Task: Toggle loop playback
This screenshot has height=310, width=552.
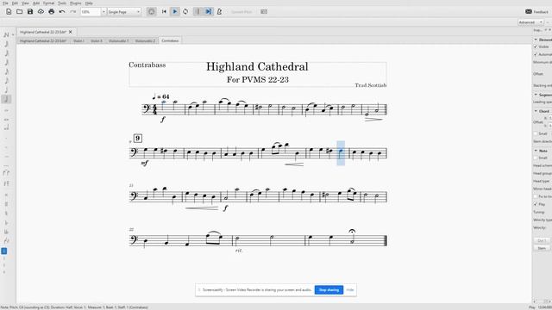Action: [185, 11]
